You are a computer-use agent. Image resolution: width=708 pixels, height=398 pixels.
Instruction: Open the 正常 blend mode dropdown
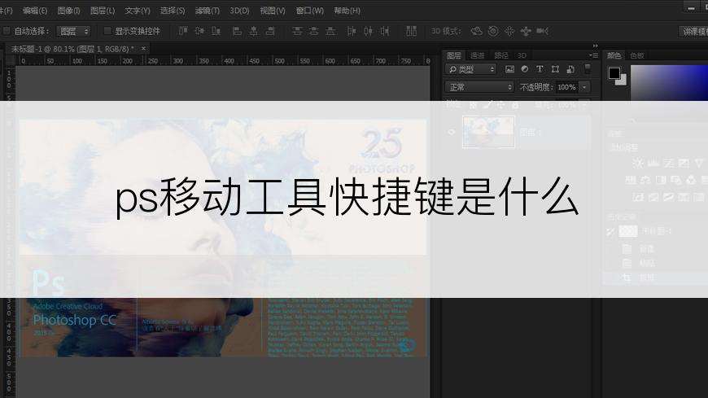pos(480,87)
